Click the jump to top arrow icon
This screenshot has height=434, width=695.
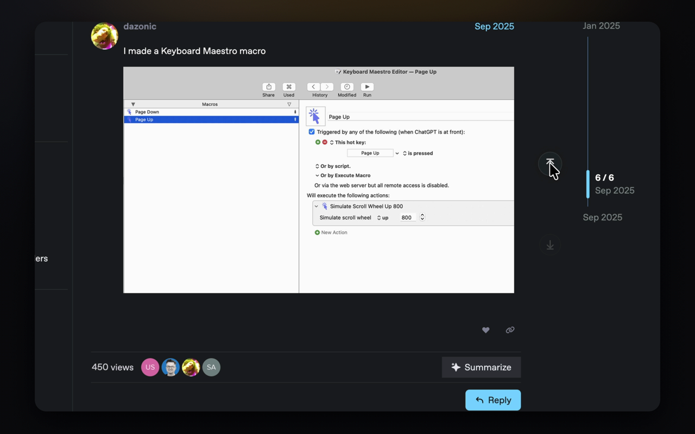(x=550, y=164)
